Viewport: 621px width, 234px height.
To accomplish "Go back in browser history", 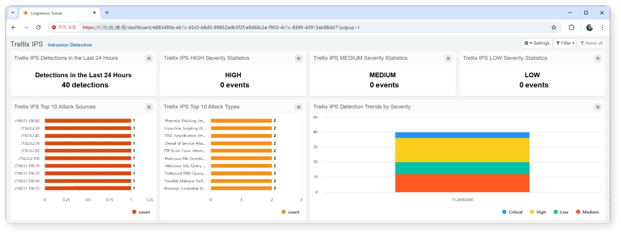I will [14, 27].
